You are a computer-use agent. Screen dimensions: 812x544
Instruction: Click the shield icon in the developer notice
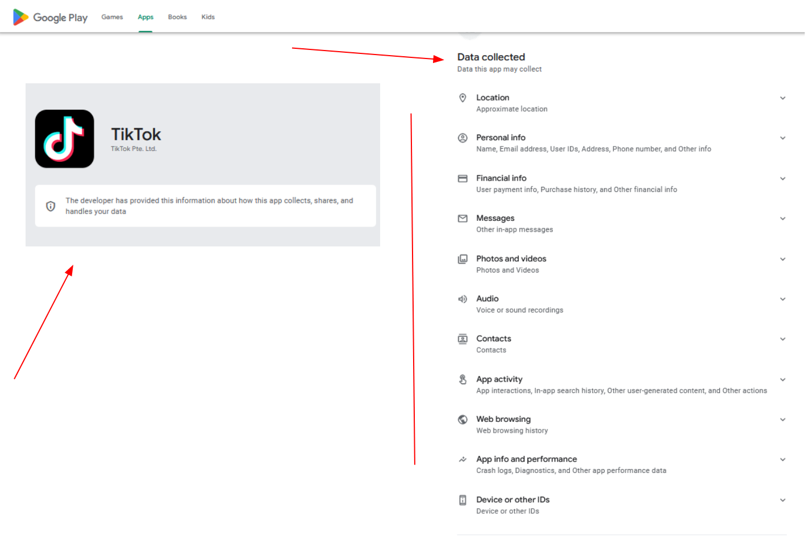(51, 206)
